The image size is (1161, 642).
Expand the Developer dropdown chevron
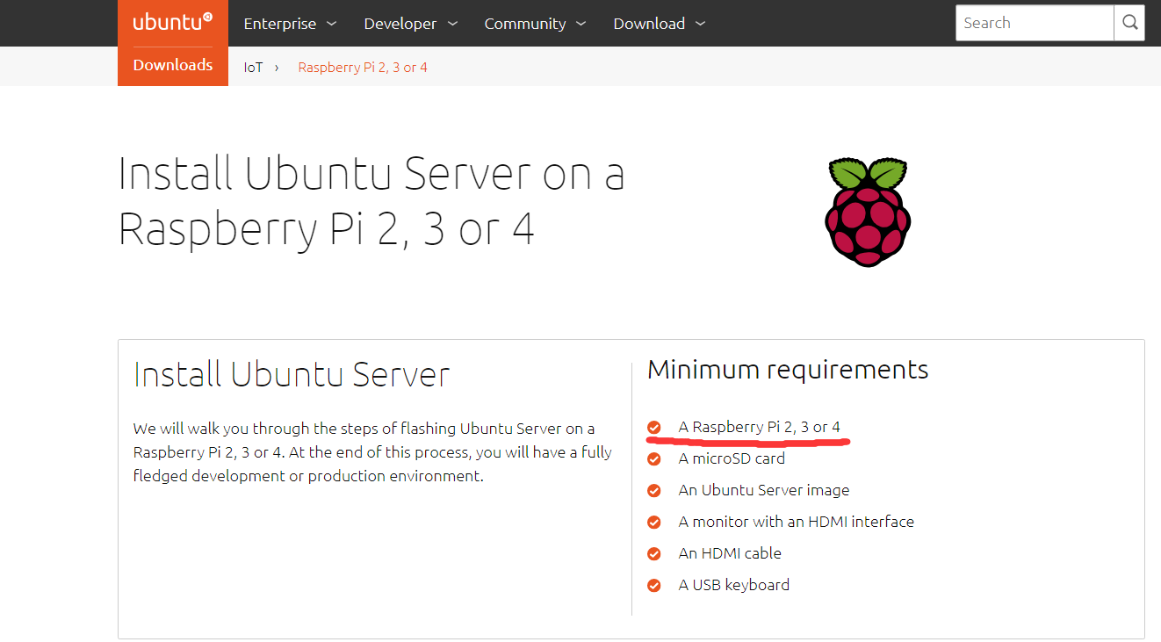tap(452, 24)
